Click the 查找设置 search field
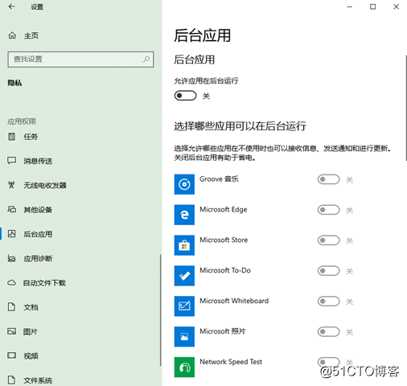Screen dimensions: 407x386 click(x=80, y=59)
